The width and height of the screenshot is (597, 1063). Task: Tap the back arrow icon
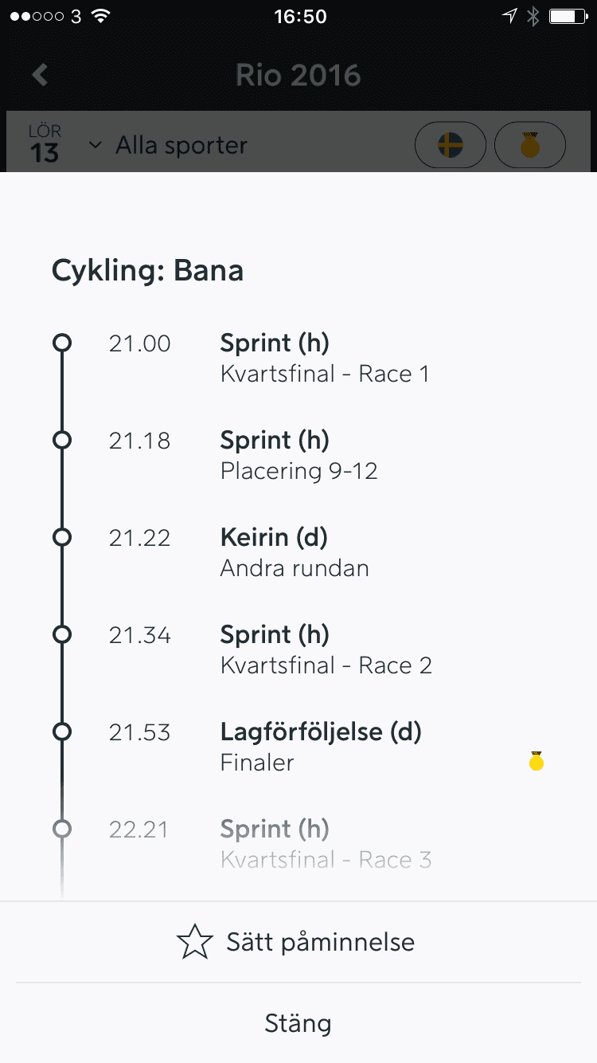click(40, 75)
